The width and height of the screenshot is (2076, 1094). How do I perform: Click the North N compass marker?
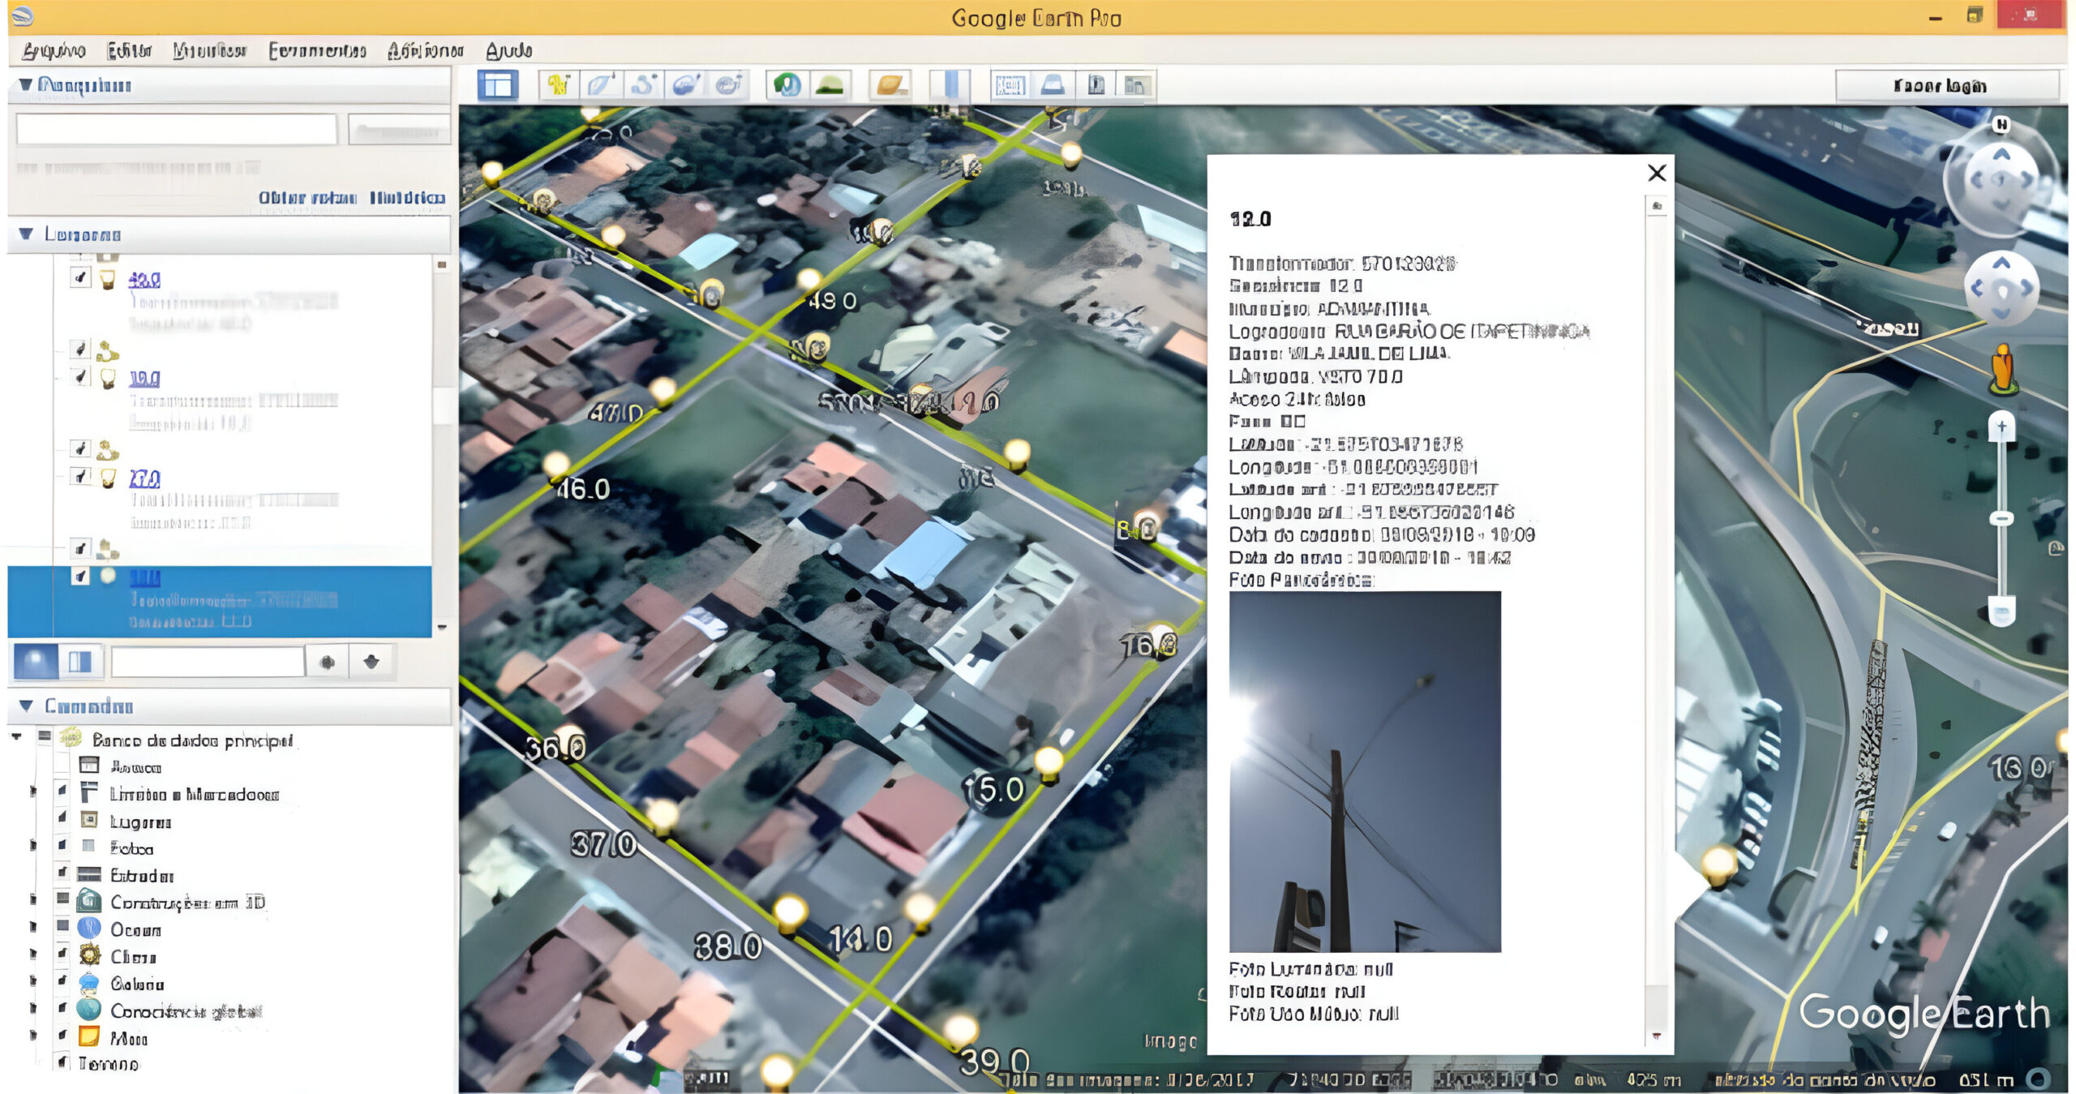(2001, 124)
